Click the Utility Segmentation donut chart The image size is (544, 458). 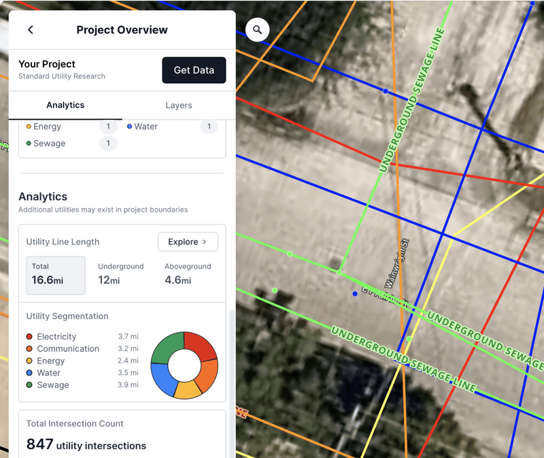[x=184, y=363]
